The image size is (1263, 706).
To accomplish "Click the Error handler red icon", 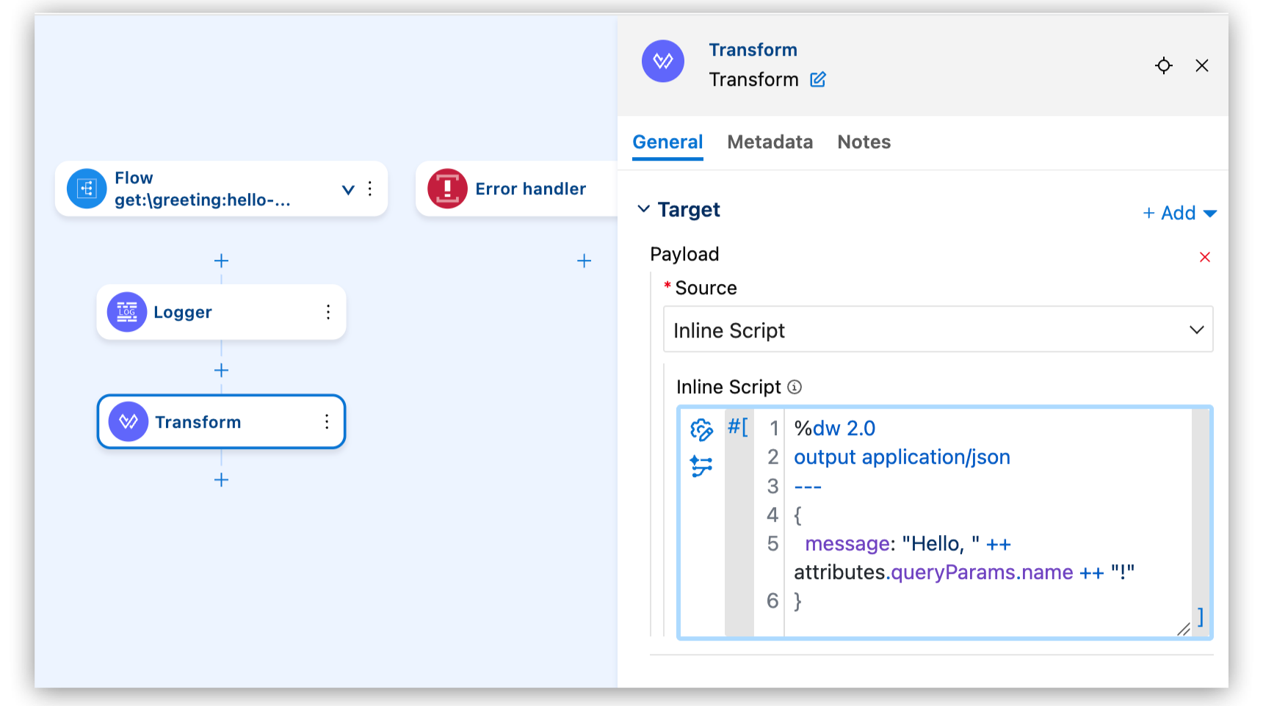I will coord(447,189).
